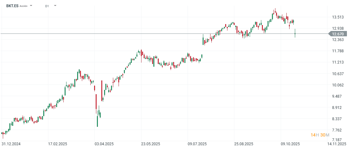Click the 13.513 price axis label
The height and width of the screenshot is (149, 351).
pos(338,17)
